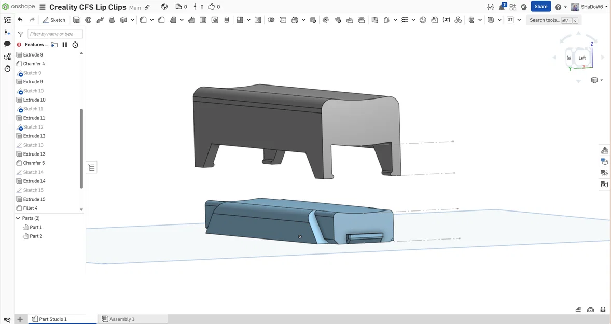This screenshot has height=324, width=611.
Task: Select Chamfer 5 in the feature list
Action: click(x=34, y=163)
